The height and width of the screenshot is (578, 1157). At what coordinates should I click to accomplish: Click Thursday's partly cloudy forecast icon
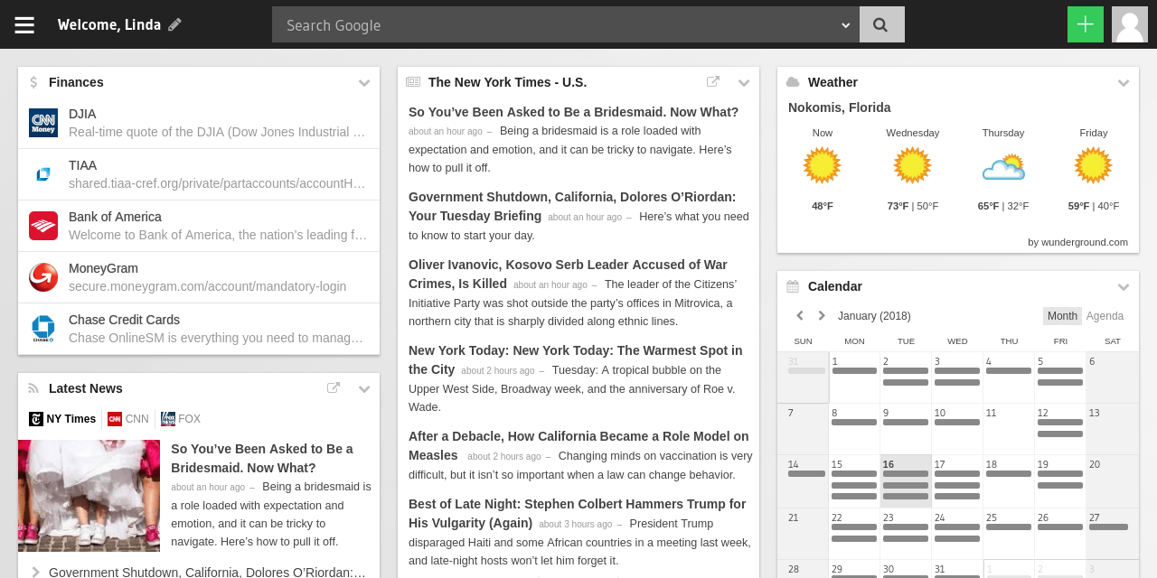(x=1003, y=167)
